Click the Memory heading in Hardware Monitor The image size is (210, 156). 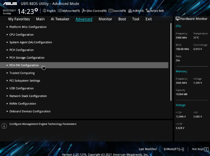click(x=181, y=71)
